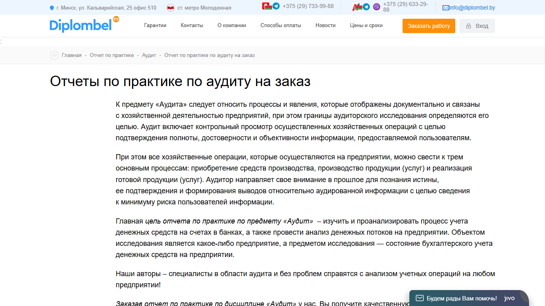Click the address г. Минск, ул. Кальварийская, 25
The width and height of the screenshot is (545, 306).
tap(107, 8)
